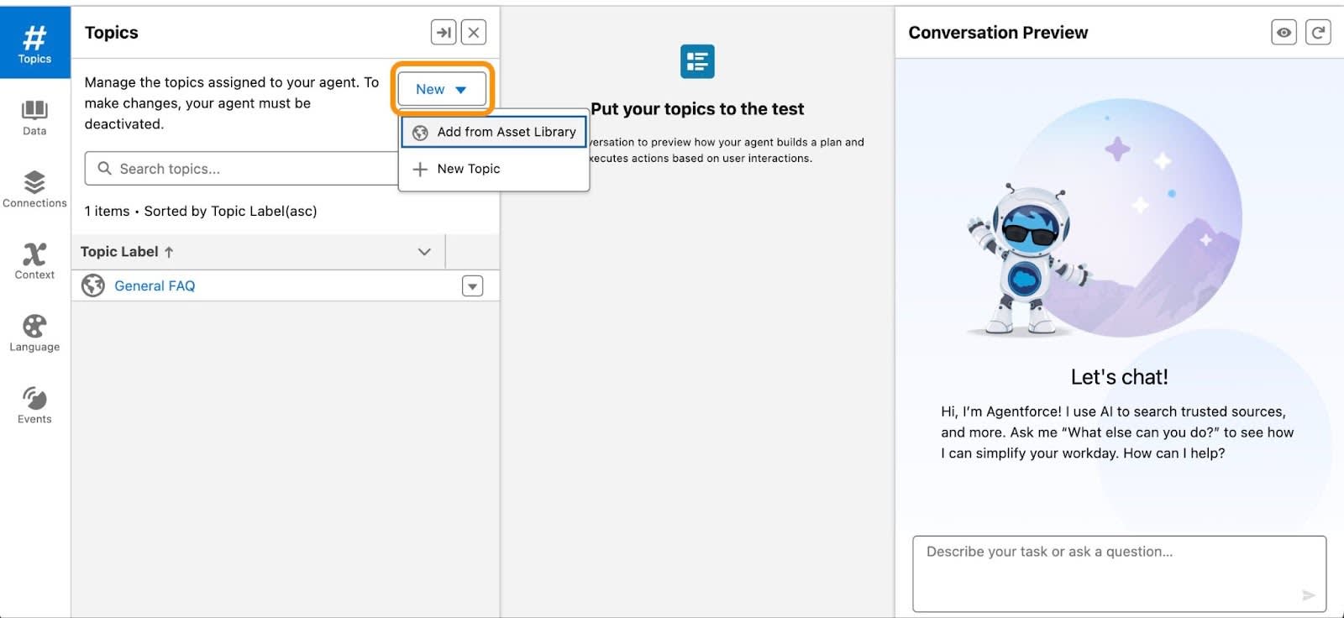Refresh the Conversation Preview
The width and height of the screenshot is (1344, 618).
point(1318,33)
